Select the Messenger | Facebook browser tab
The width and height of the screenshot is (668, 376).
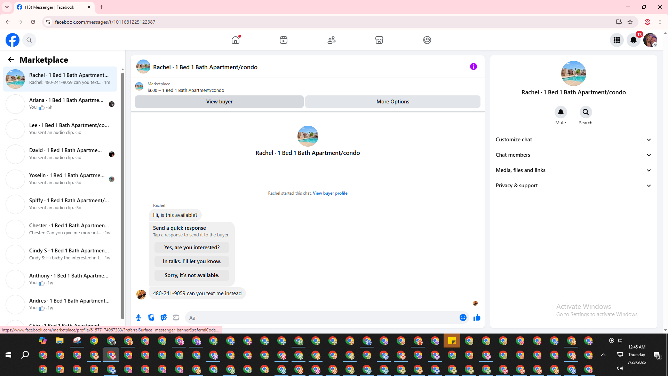click(x=54, y=7)
